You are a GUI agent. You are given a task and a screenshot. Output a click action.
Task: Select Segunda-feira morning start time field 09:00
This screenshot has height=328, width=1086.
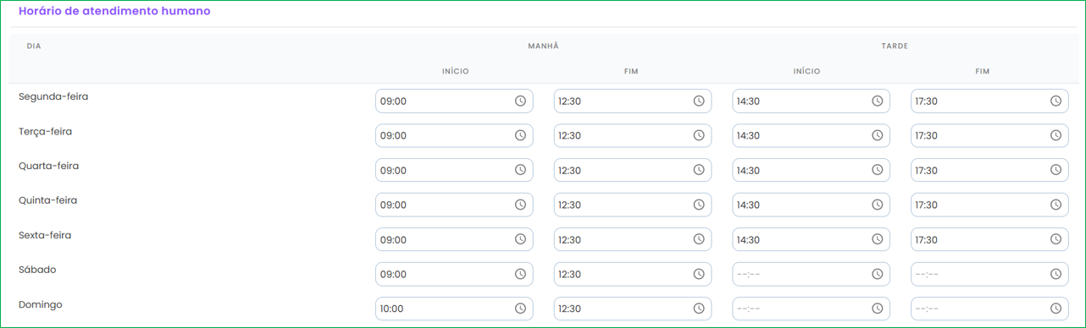pyautogui.click(x=454, y=101)
